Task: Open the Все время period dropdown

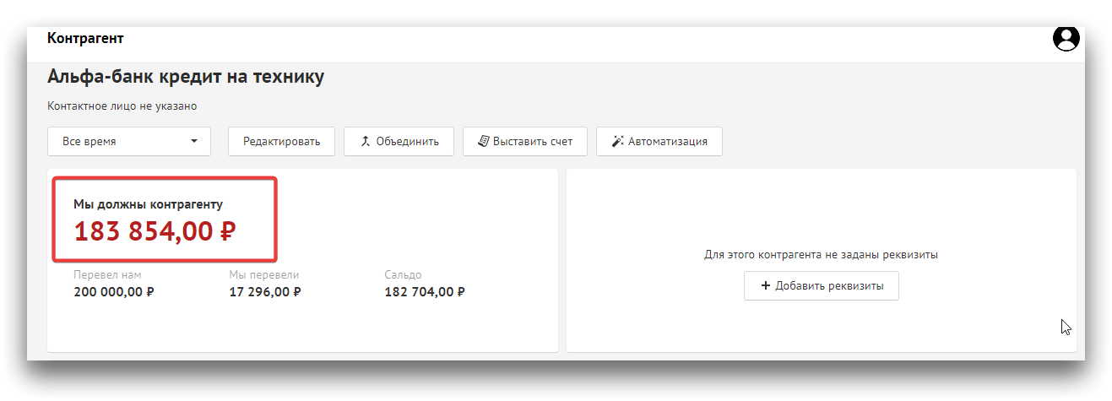Action: [x=128, y=141]
